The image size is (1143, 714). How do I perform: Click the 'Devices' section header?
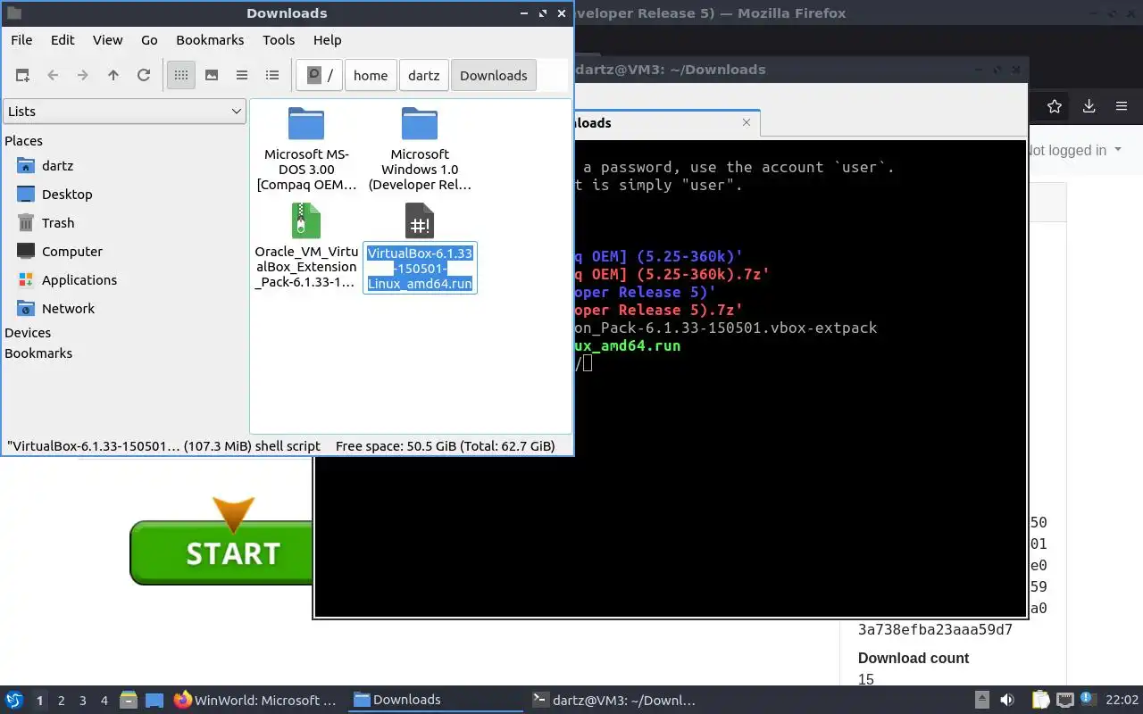pyautogui.click(x=28, y=333)
